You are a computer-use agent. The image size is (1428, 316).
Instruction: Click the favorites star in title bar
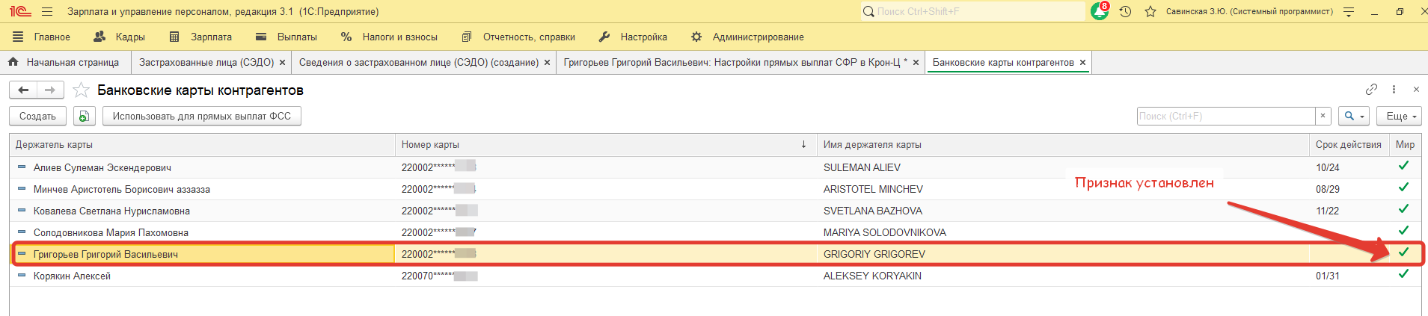pyautogui.click(x=1150, y=11)
